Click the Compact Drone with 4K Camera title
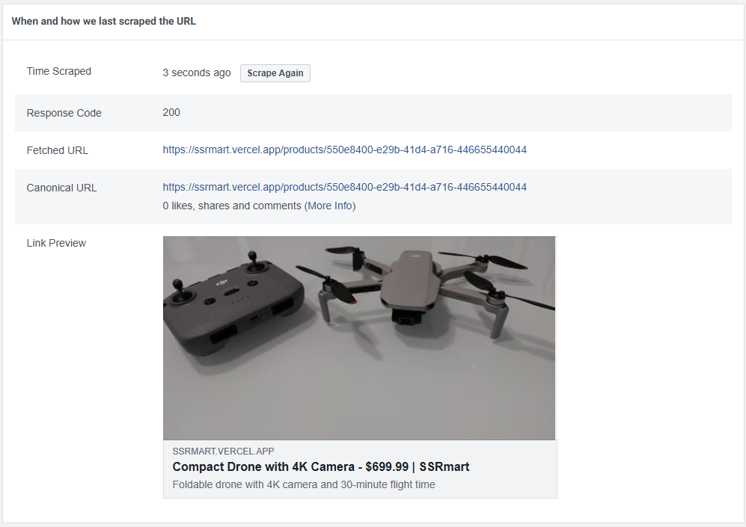The height and width of the screenshot is (527, 746). tap(263, 467)
